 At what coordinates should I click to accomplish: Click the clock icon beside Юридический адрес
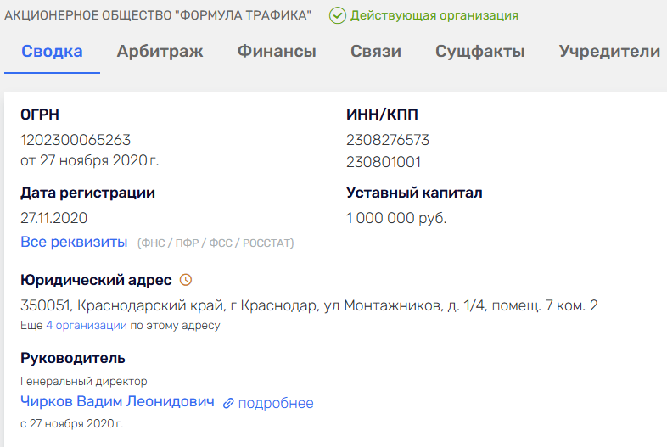tap(187, 280)
